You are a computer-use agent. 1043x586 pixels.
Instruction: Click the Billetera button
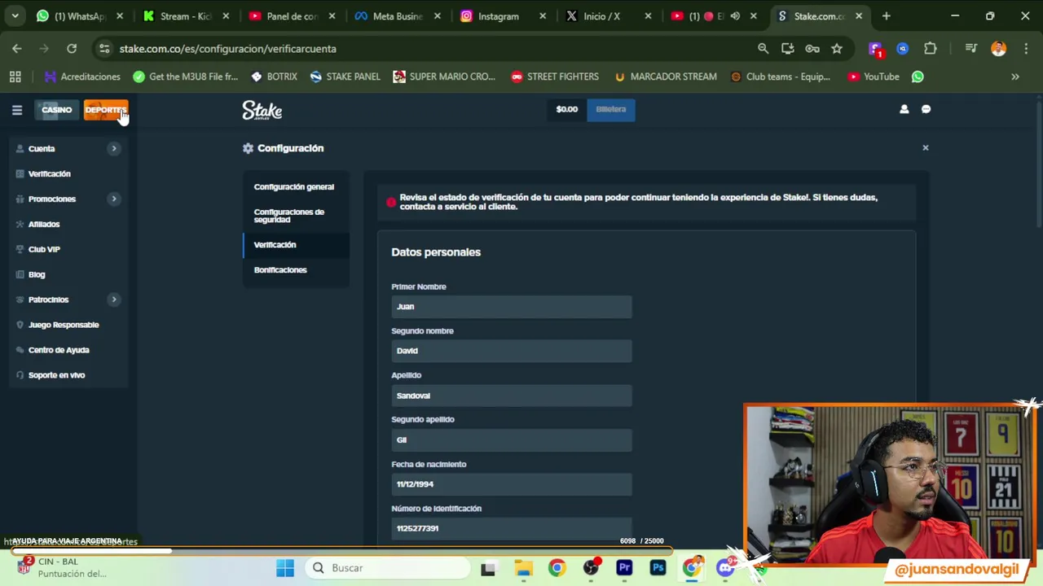[611, 109]
